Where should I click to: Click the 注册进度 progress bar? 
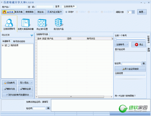tap(130, 76)
